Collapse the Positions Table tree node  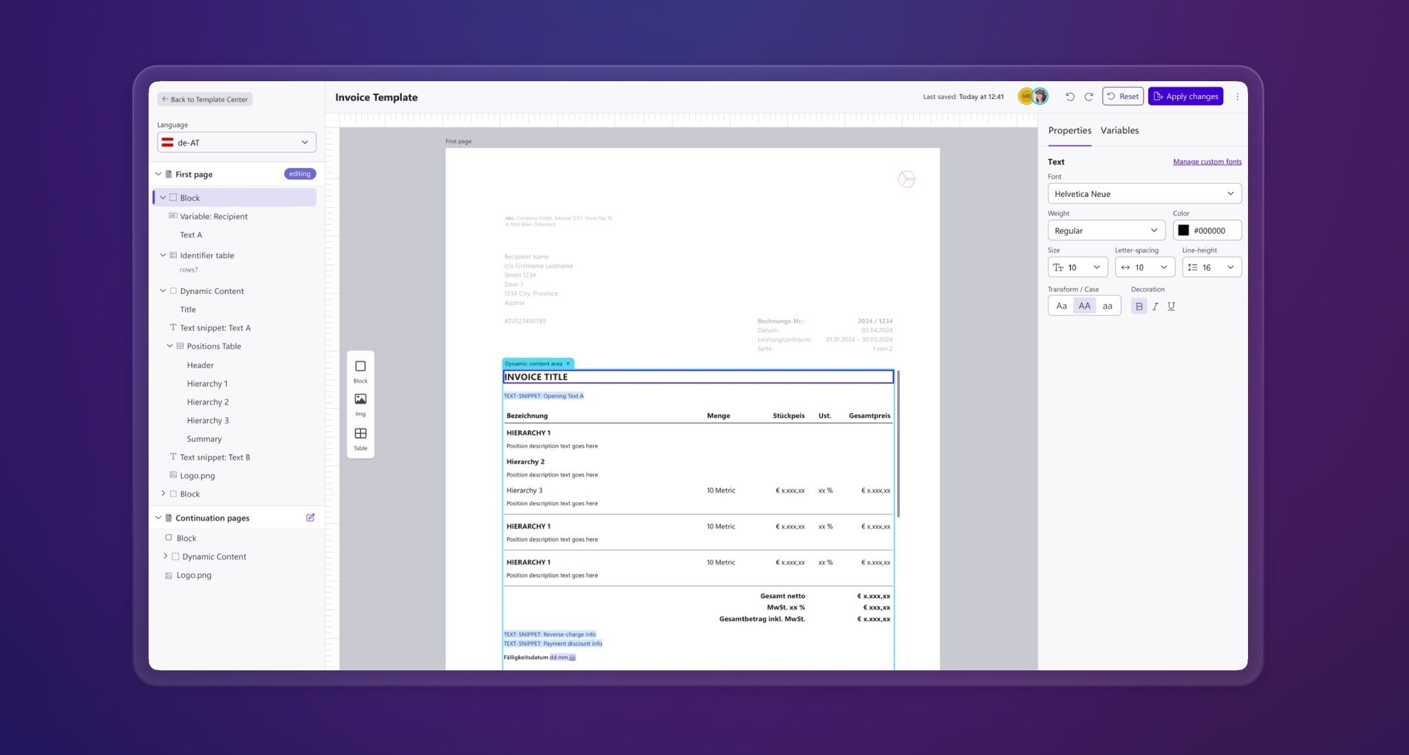click(x=170, y=346)
